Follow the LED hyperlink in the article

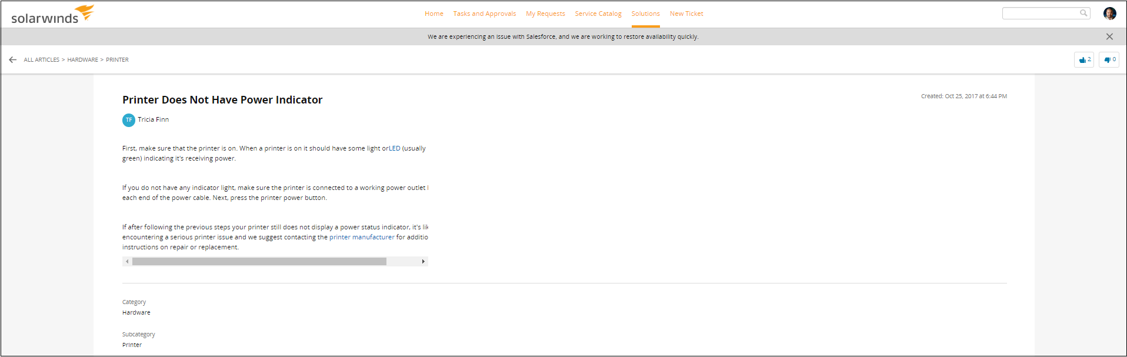click(394, 148)
